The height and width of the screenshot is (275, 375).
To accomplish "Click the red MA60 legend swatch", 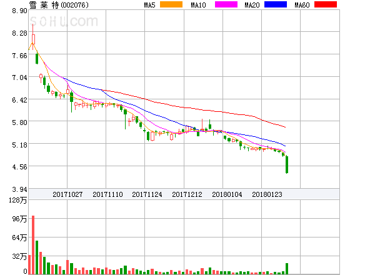I will coord(326,4).
